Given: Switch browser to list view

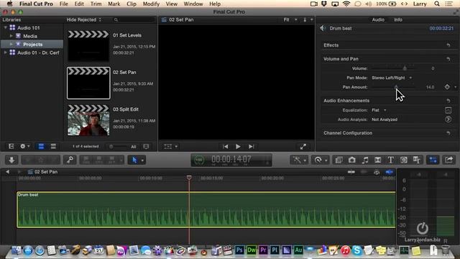Looking at the screenshot, I should pyautogui.click(x=53, y=146).
